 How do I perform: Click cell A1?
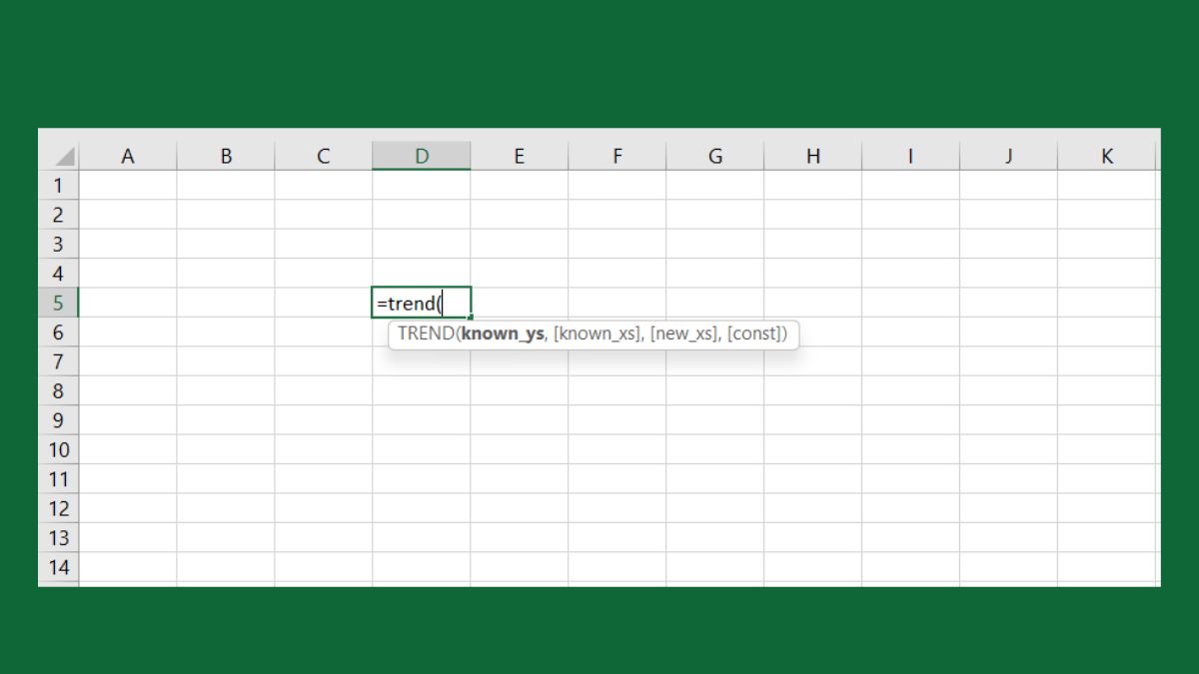click(128, 185)
